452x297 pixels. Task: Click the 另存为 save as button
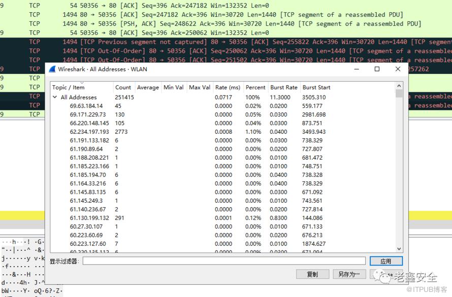pyautogui.click(x=349, y=274)
